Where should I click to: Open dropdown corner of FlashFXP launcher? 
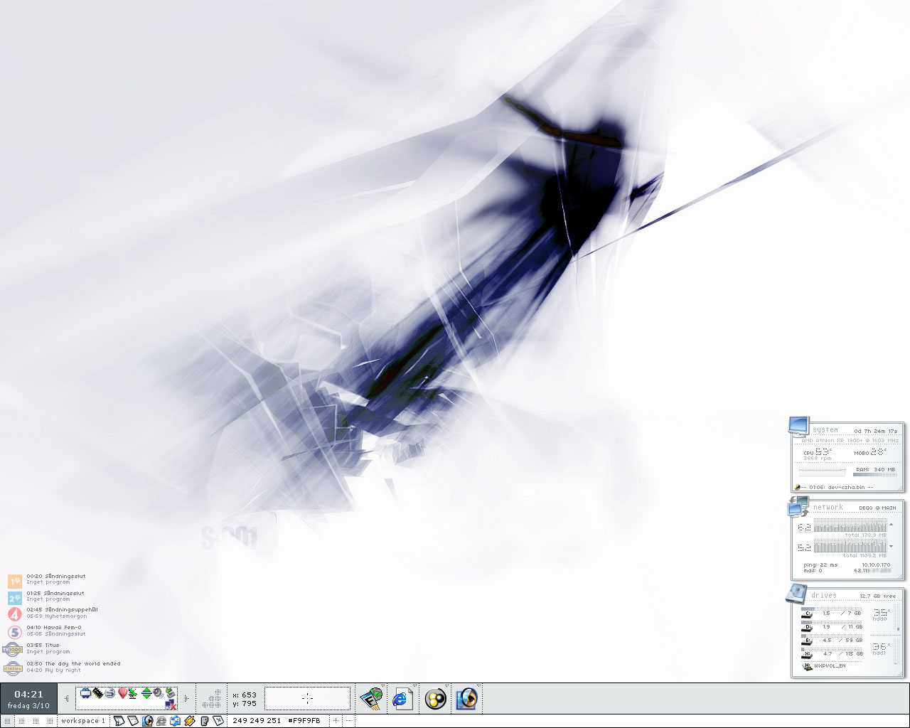click(x=382, y=685)
